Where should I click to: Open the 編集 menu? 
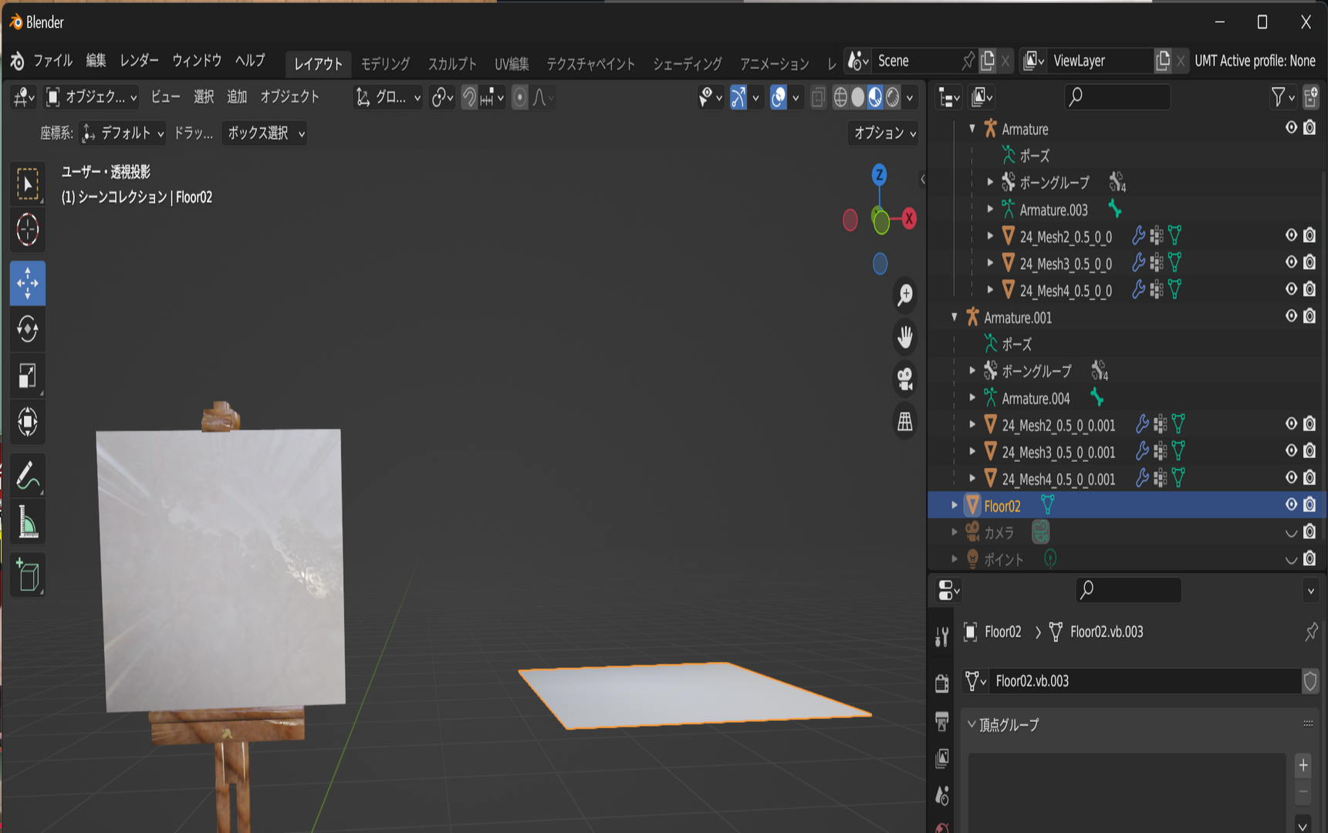(x=96, y=61)
